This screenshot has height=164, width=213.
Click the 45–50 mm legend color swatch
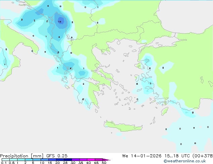(99, 160)
